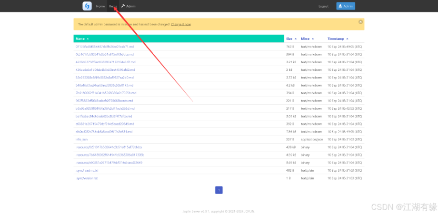Open the Items tab
Viewport: 438px width, 214px height.
113,6
